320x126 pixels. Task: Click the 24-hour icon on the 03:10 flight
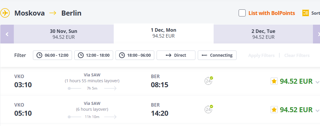[208, 81]
